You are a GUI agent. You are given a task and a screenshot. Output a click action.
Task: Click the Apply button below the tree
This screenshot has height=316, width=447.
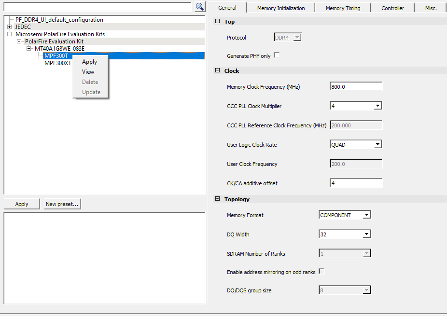pyautogui.click(x=22, y=204)
